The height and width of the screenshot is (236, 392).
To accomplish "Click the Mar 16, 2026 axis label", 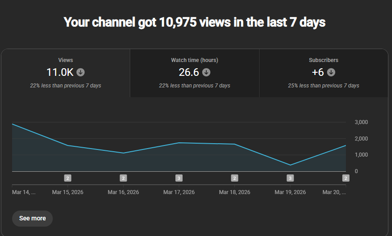I will point(123,192).
